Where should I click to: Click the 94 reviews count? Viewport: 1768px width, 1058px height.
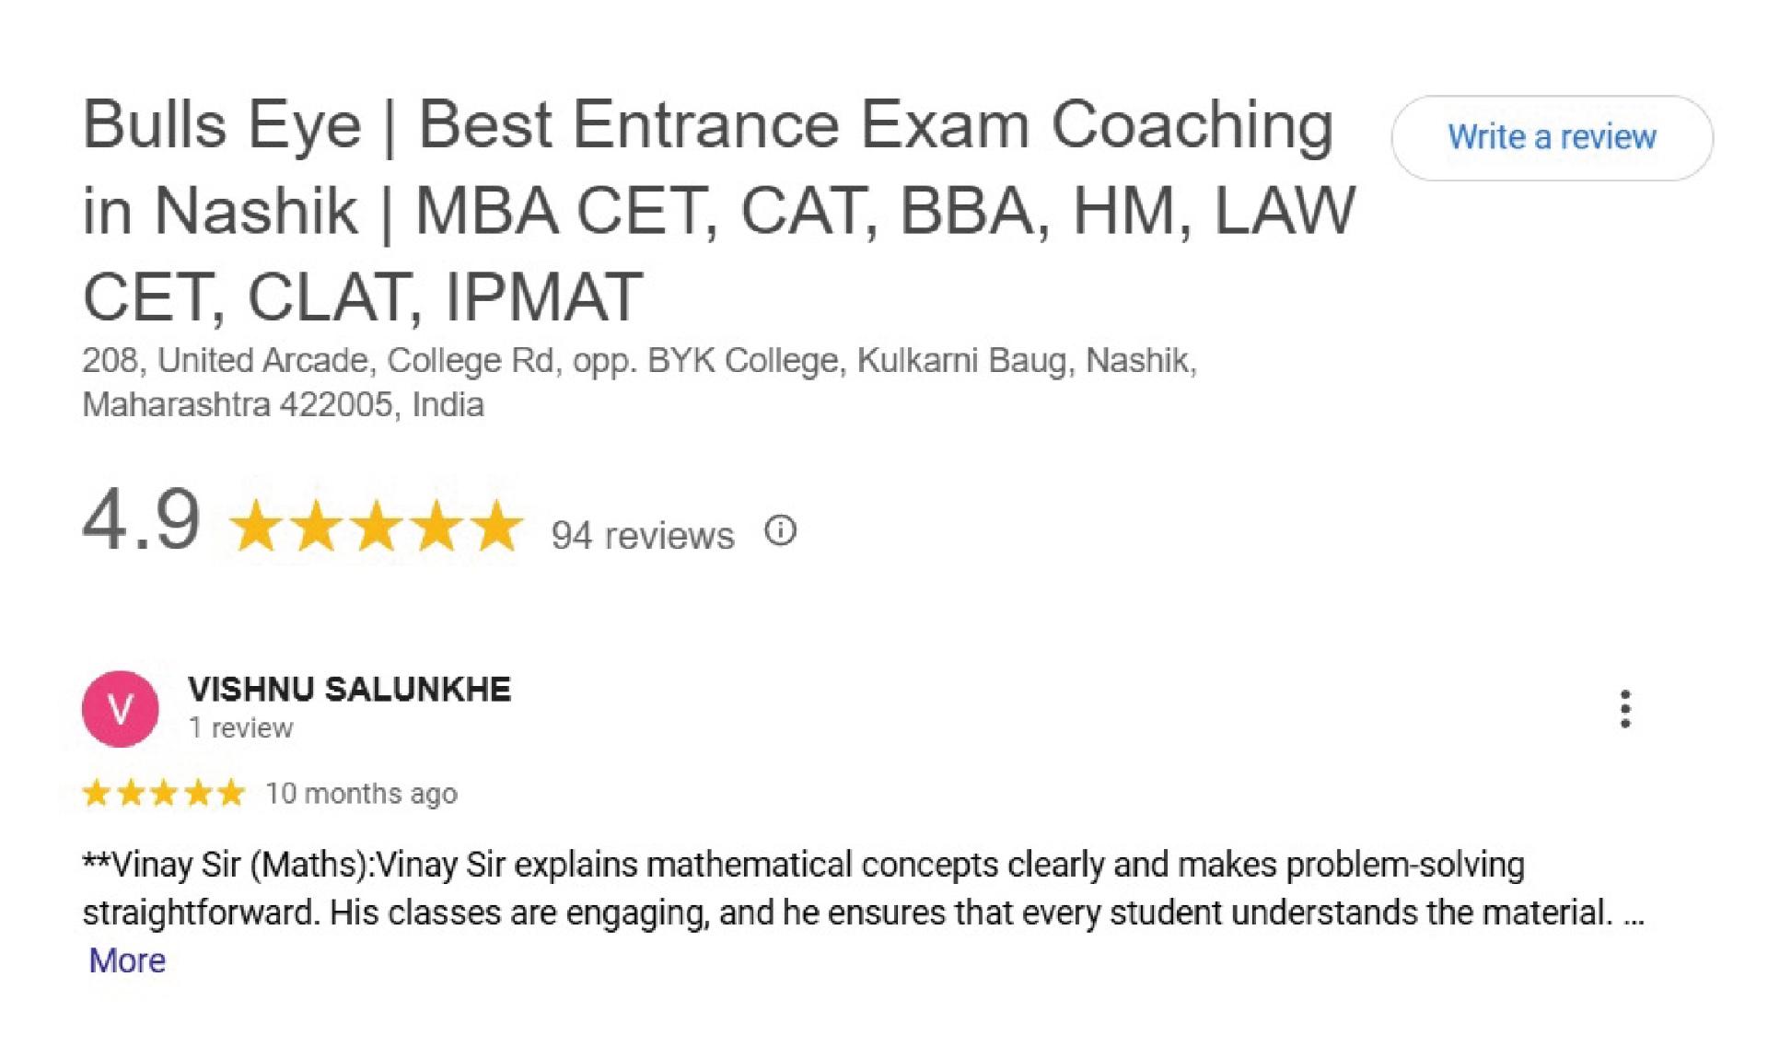643,535
